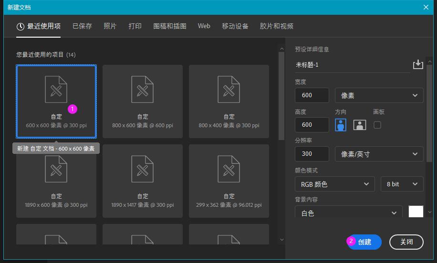Click the preset details panel scroll up arrow
Viewport: 437px width, 263px height.
coord(429,61)
